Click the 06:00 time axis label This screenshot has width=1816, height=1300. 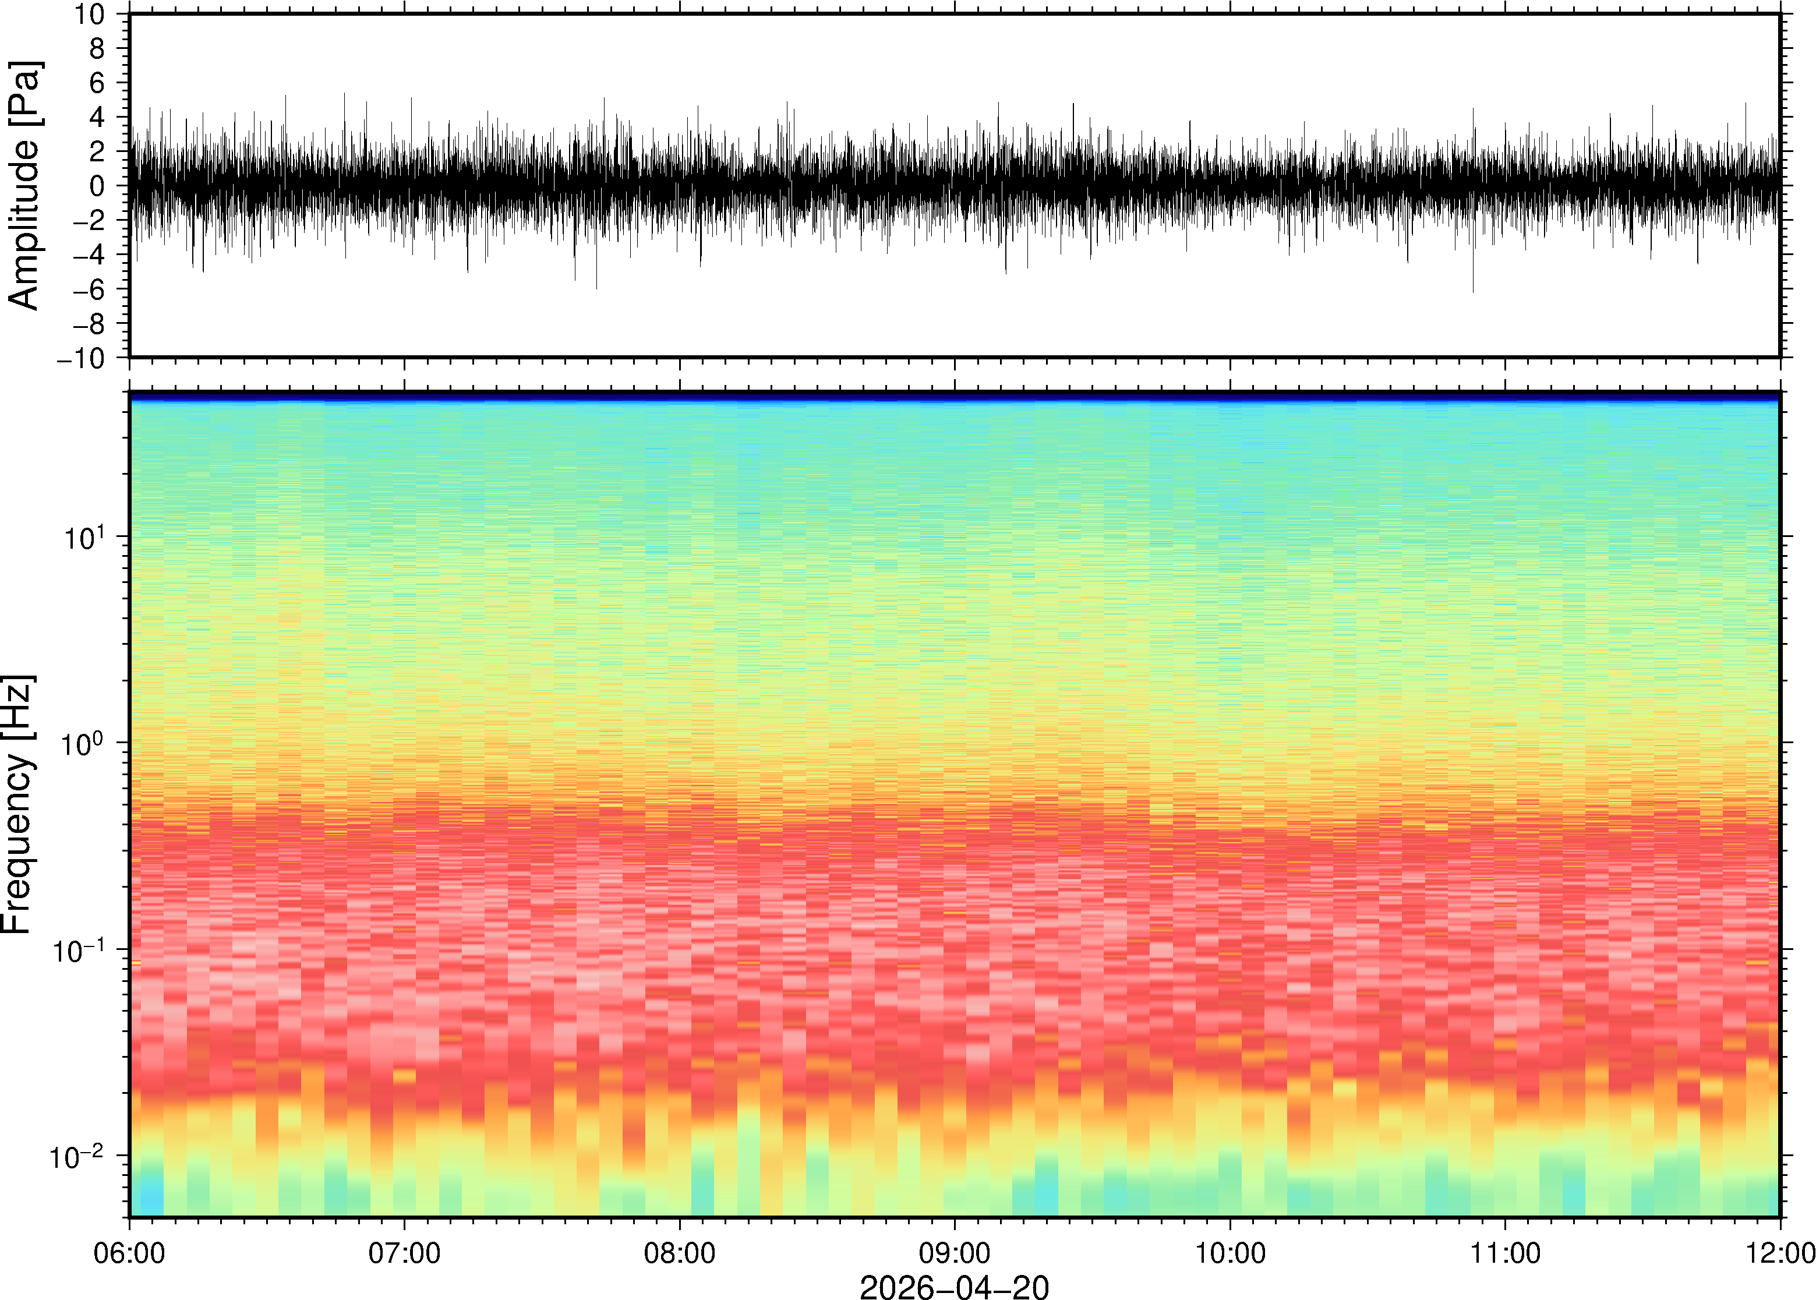point(129,1253)
